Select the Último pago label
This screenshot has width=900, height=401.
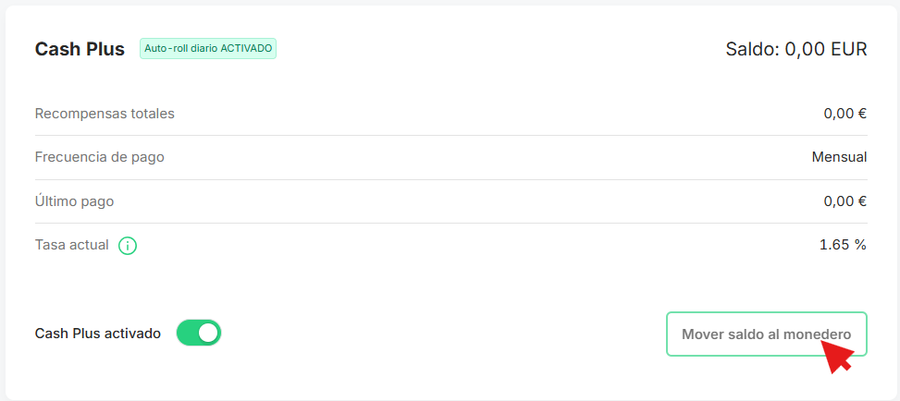click(74, 201)
